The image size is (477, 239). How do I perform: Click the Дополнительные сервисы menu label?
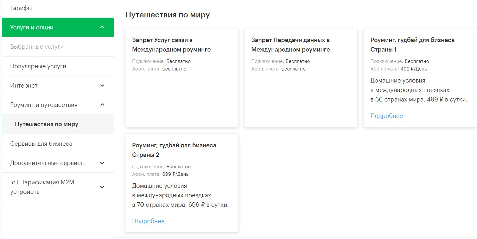[x=48, y=163]
